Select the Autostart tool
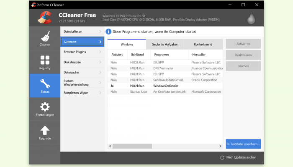 (82, 42)
